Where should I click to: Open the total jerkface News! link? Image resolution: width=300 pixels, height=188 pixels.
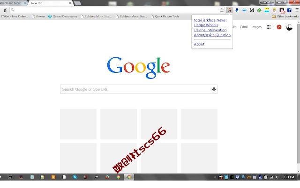pyautogui.click(x=210, y=20)
